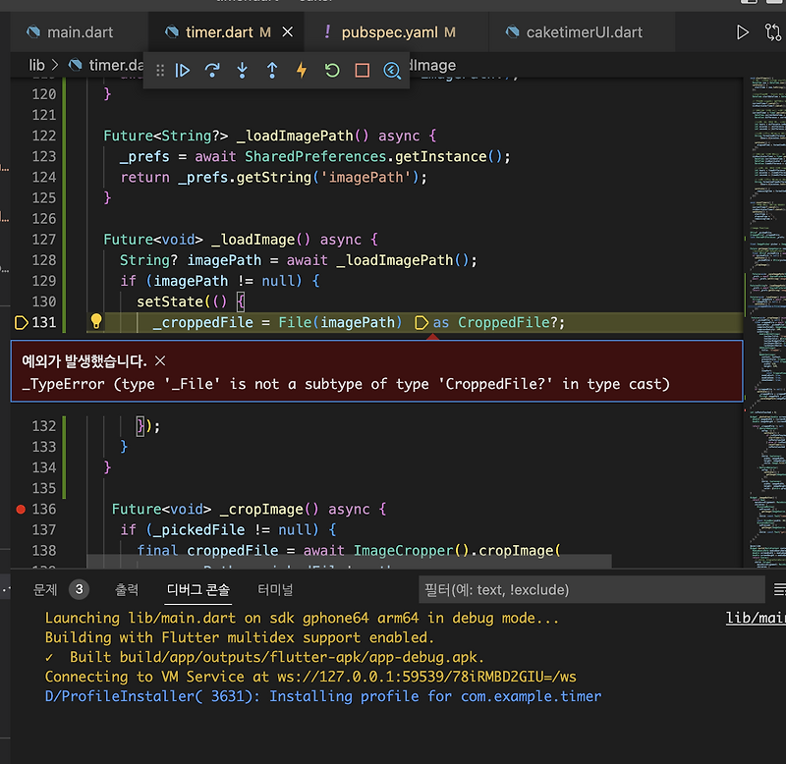Run the project with the play button
The image size is (786, 764).
[x=744, y=31]
